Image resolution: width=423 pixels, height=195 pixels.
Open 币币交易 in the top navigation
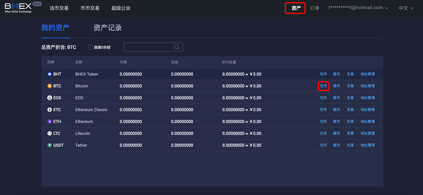(90, 8)
